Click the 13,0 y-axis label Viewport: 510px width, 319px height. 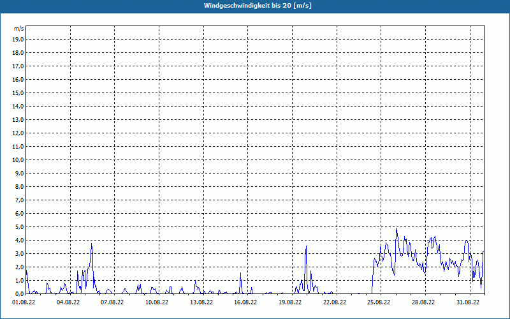[18, 119]
